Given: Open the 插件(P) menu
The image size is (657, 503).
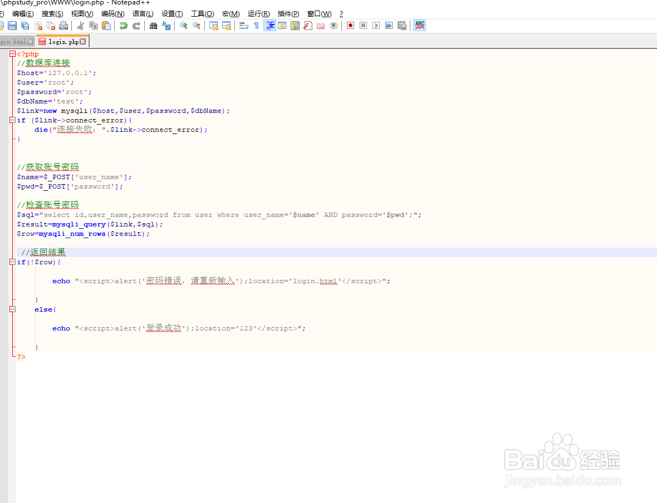Looking at the screenshot, I should pyautogui.click(x=288, y=14).
